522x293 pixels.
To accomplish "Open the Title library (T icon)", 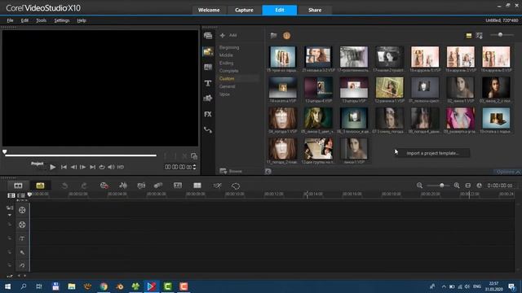I will [208, 83].
